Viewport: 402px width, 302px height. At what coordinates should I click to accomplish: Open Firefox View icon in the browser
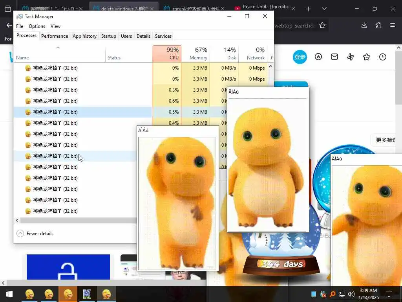8,9
